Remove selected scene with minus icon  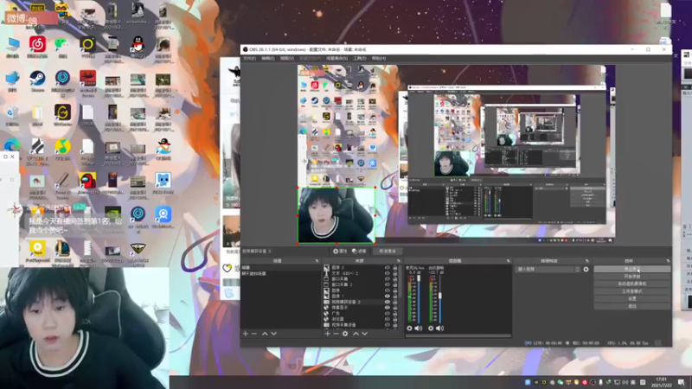tap(254, 334)
